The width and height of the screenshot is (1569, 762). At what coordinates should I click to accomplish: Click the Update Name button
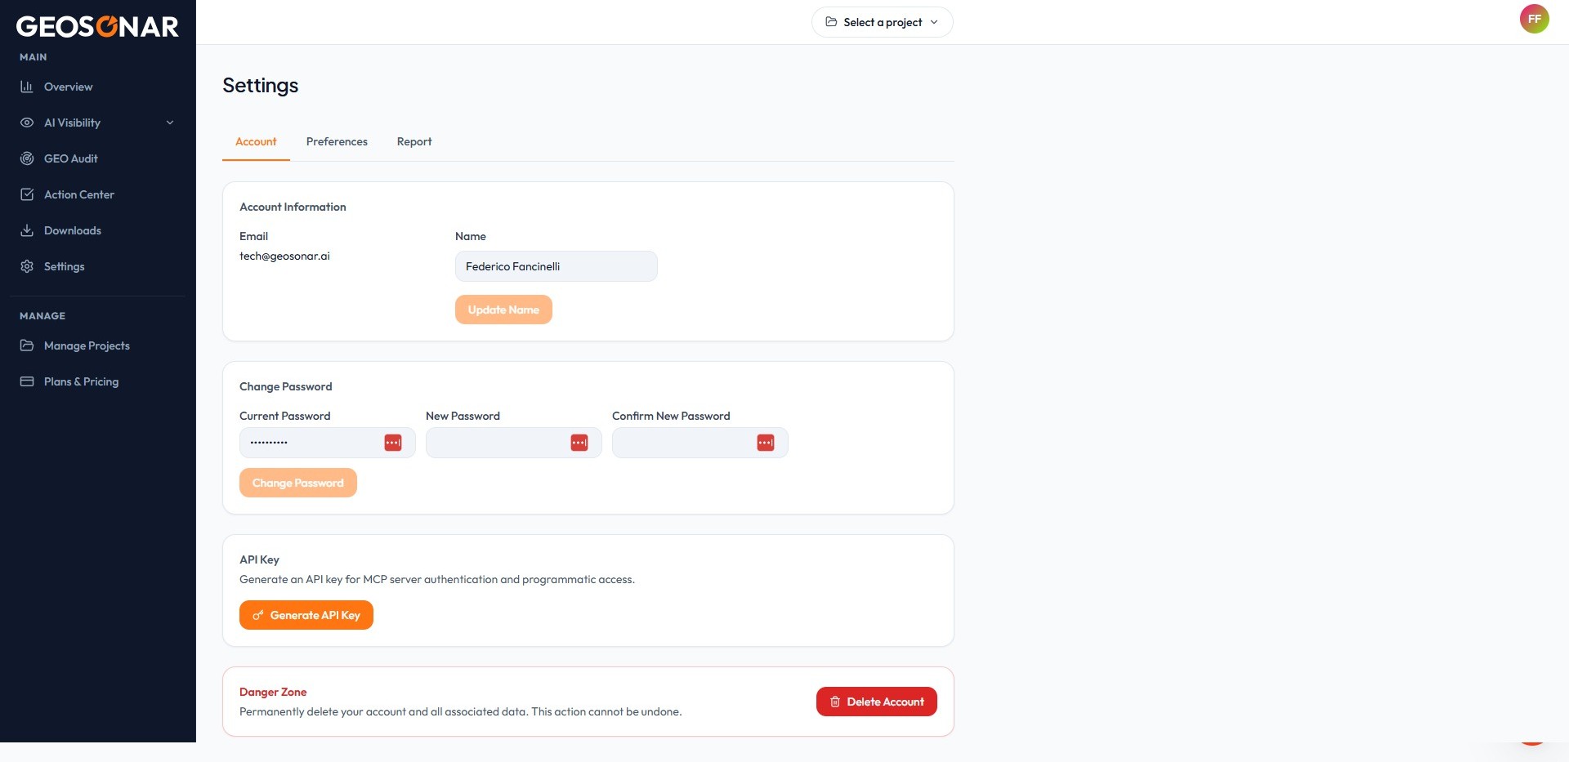[x=503, y=310]
